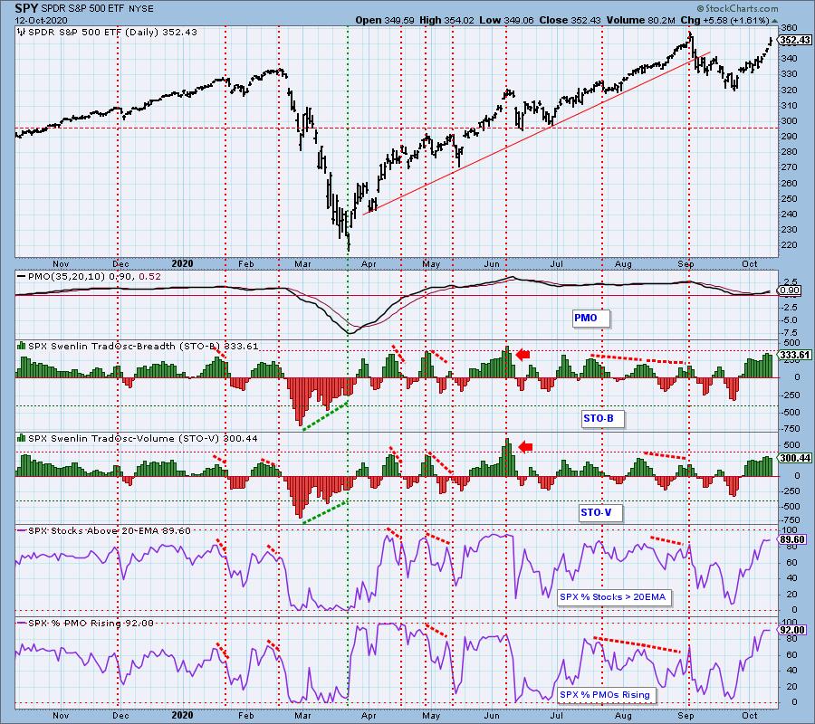Click the up-triangle next to Chg +5.58
The image size is (815, 724).
775,21
